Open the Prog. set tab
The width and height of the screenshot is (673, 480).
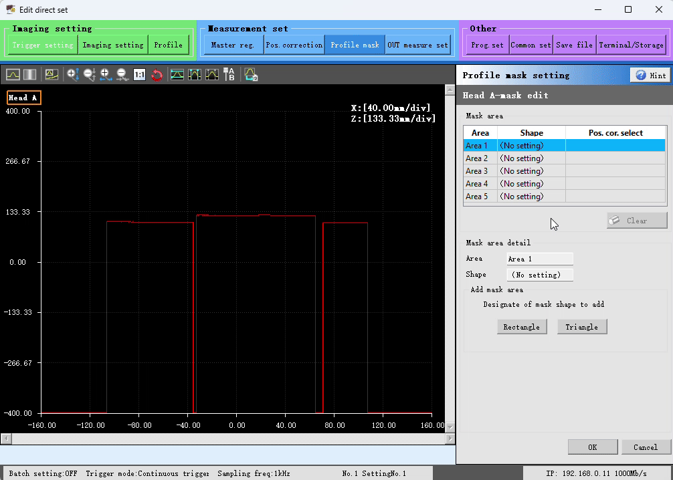pyautogui.click(x=487, y=45)
